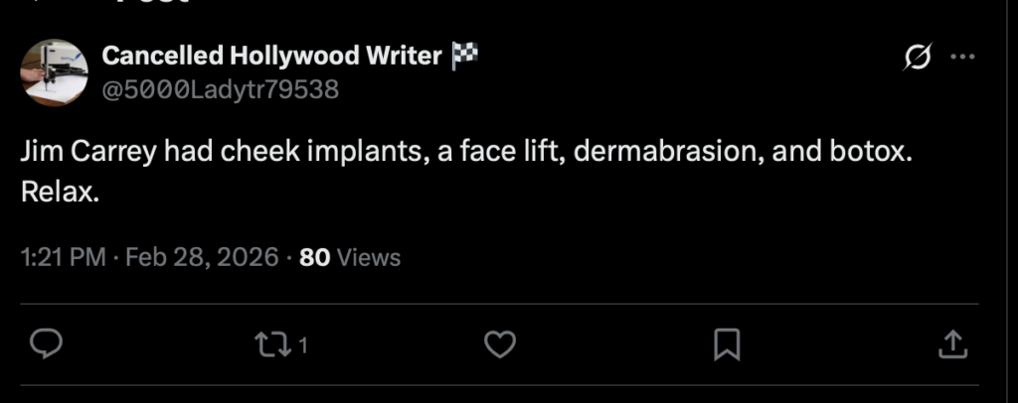Share the post via upload arrow icon
This screenshot has height=403, width=1018.
tap(952, 344)
